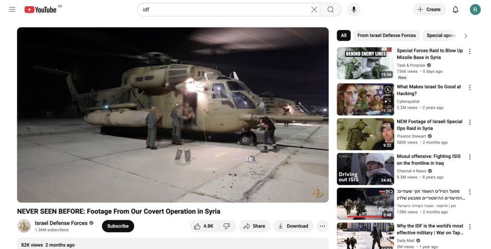This screenshot has height=249, width=491.
Task: Click the Share button
Action: (254, 226)
